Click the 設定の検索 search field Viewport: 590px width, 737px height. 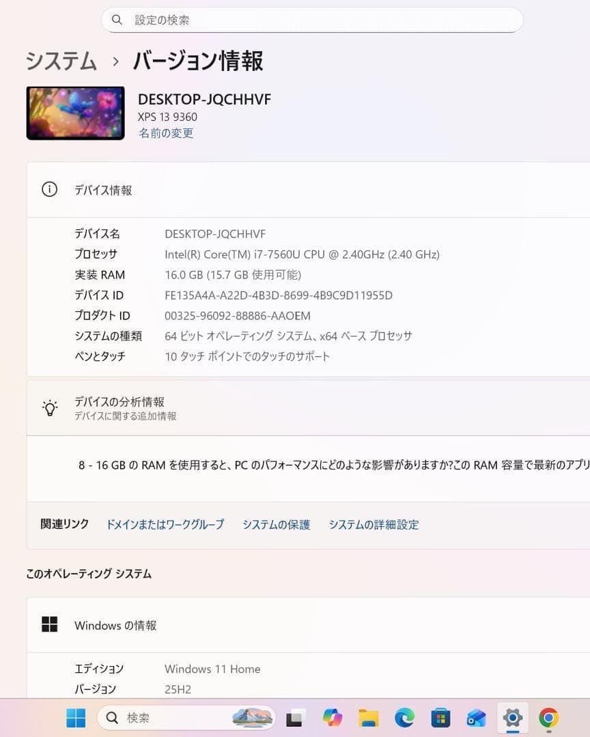pyautogui.click(x=312, y=20)
